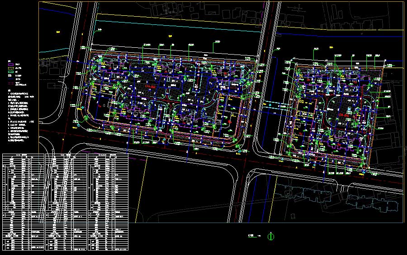Image resolution: width=407 pixels, height=255 pixels.
Task: Click the magenta dashed line legend sample
Action: 11,83
